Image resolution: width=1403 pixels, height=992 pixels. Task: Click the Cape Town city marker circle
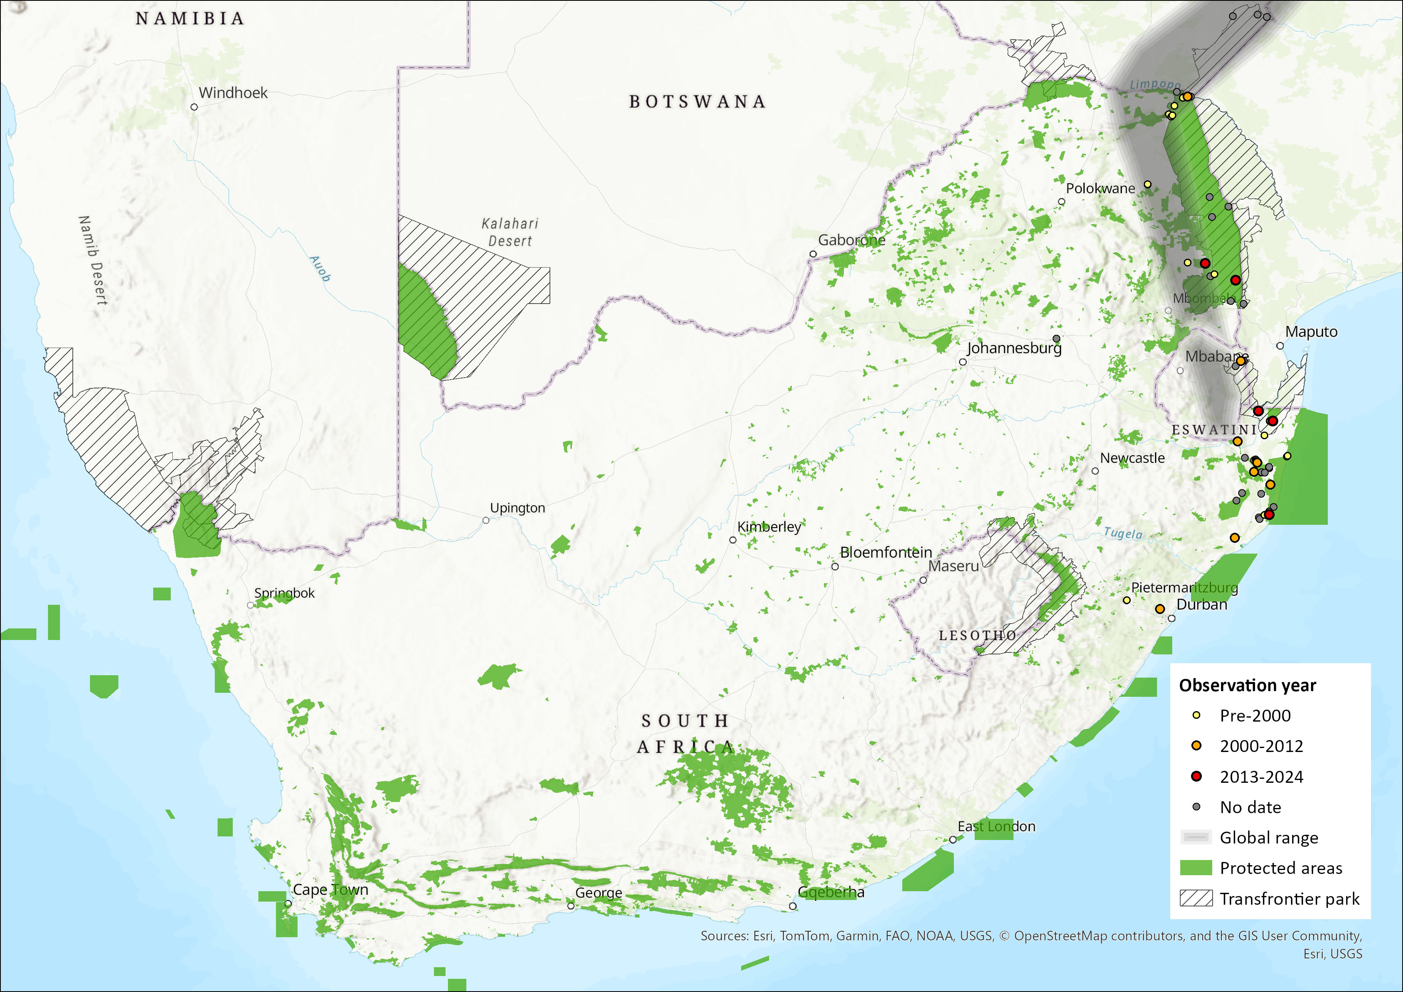(288, 903)
